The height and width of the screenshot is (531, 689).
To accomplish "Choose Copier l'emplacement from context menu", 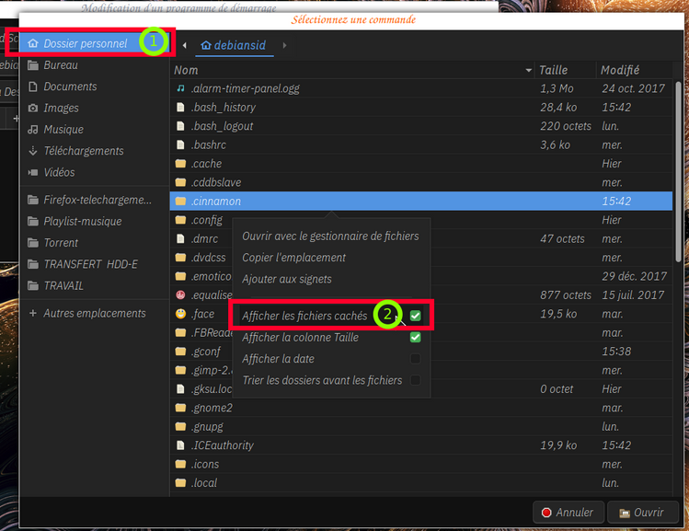I will (293, 258).
